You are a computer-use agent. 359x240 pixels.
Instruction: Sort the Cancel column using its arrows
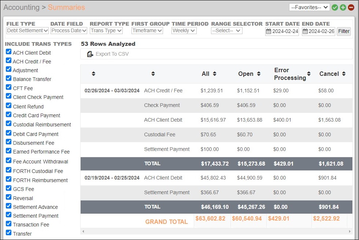click(x=343, y=74)
